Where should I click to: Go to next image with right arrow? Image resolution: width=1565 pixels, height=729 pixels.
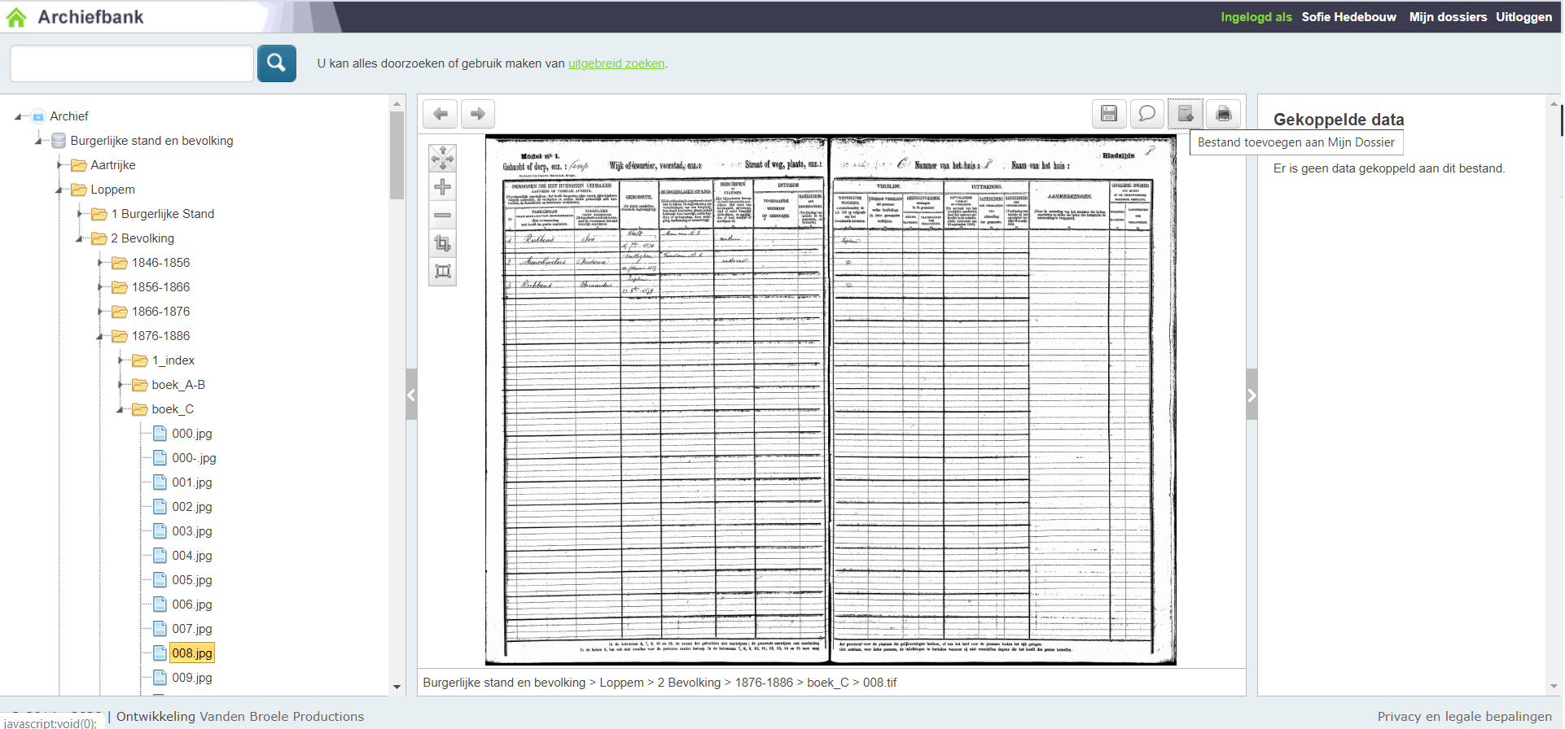coord(478,114)
